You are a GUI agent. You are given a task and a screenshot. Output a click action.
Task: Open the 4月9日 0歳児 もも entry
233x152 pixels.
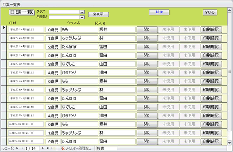(x=147, y=81)
